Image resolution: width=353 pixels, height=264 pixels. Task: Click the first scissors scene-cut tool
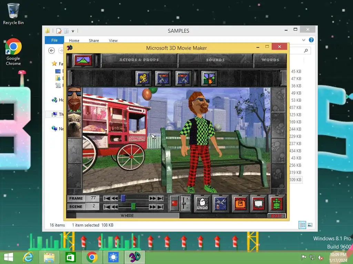tap(163, 78)
